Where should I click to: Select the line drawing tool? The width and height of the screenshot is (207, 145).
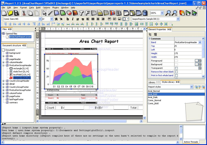pyautogui.click(x=51, y=13)
